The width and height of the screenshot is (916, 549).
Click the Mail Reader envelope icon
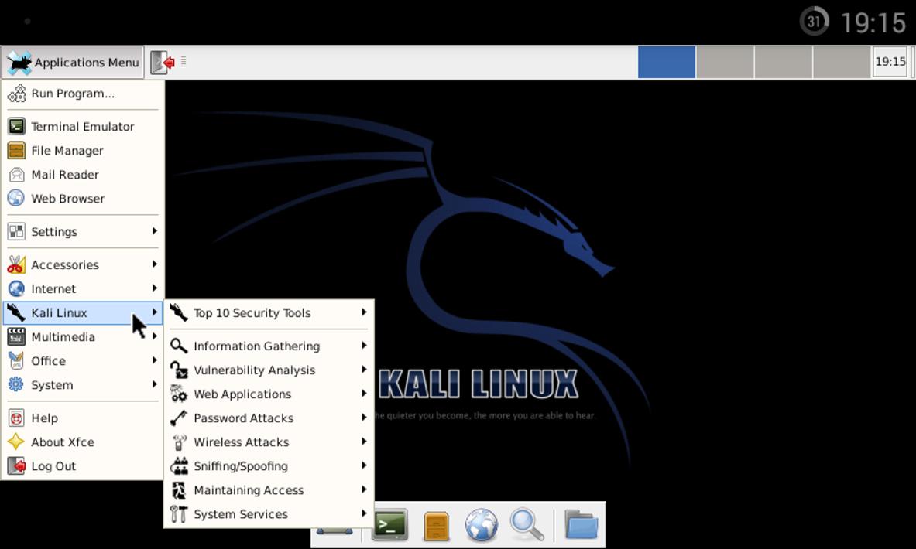click(16, 175)
